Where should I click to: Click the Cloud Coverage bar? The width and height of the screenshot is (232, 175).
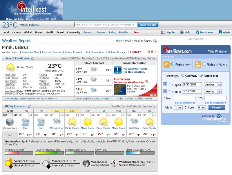click(140, 153)
